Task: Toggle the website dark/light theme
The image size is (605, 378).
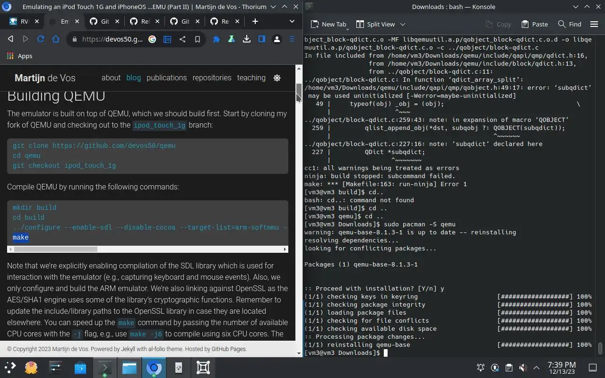Action: (x=277, y=78)
